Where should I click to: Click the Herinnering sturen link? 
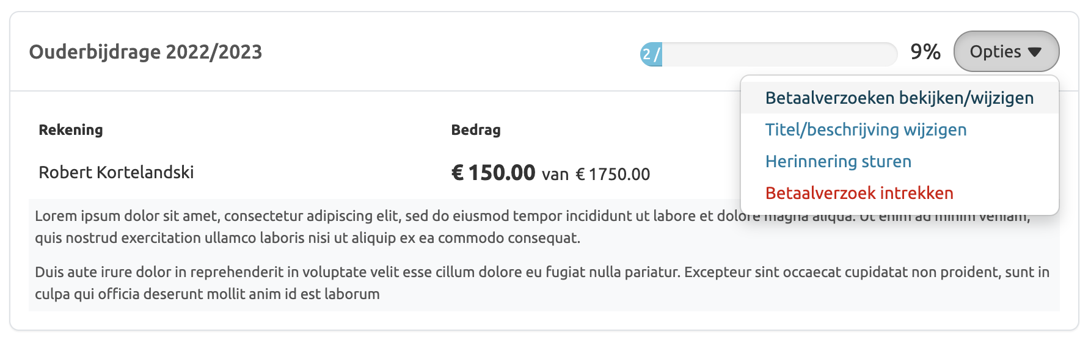point(838,161)
